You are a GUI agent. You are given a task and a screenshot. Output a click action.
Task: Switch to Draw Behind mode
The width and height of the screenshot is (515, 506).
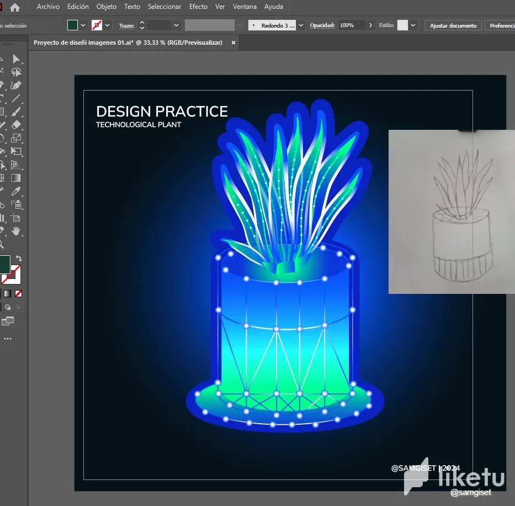[8, 307]
